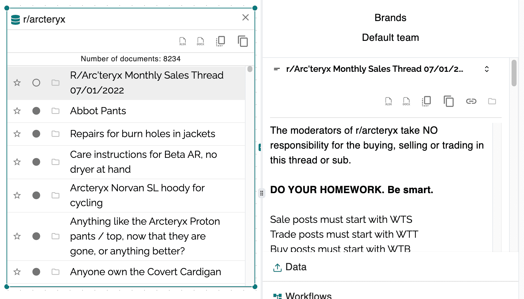Click Trade posts must start with WTT
Image resolution: width=524 pixels, height=299 pixels.
click(x=344, y=234)
